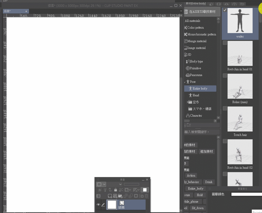This screenshot has height=213, width=262.
Task: Set layer as draft layer
Action: [110, 190]
